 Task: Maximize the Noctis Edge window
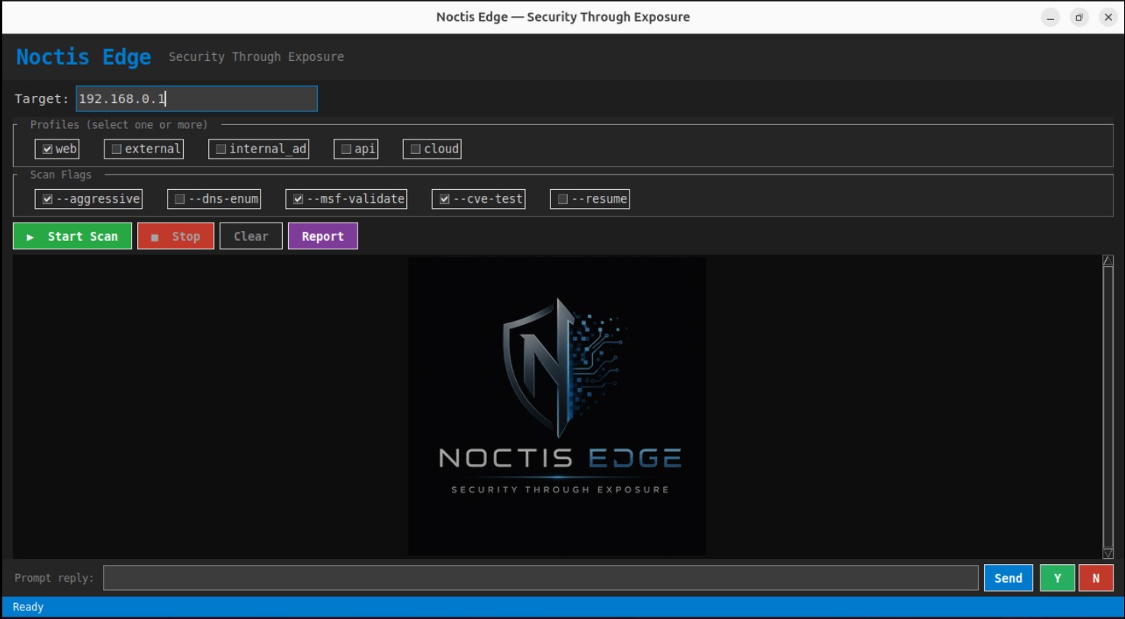coord(1079,17)
